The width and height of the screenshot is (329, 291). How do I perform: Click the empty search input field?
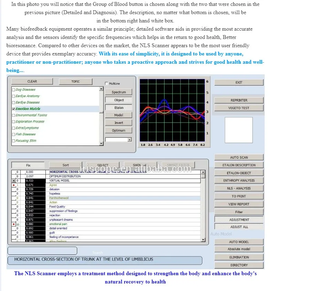click(42, 251)
